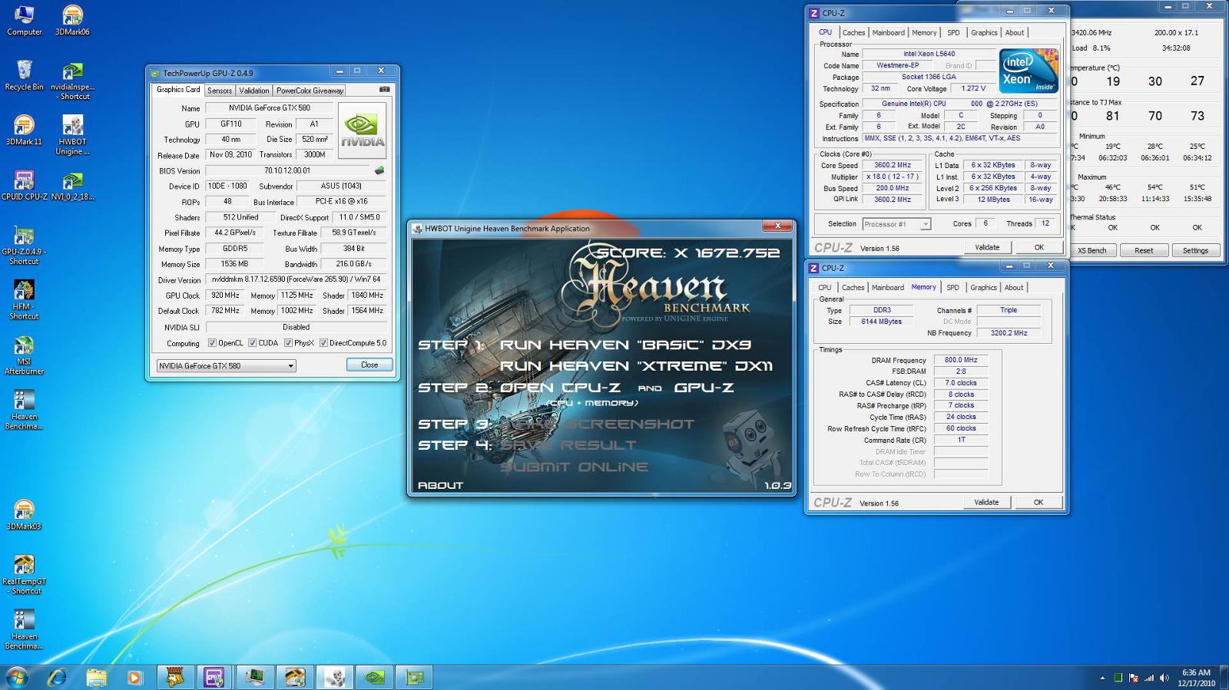Open the nvidiaInspector shortcut on desktop
This screenshot has width=1229, height=690.
pos(72,81)
